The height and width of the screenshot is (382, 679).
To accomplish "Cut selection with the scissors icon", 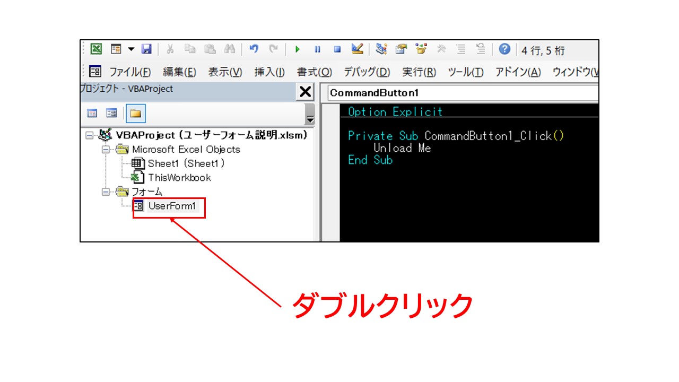I will [170, 49].
